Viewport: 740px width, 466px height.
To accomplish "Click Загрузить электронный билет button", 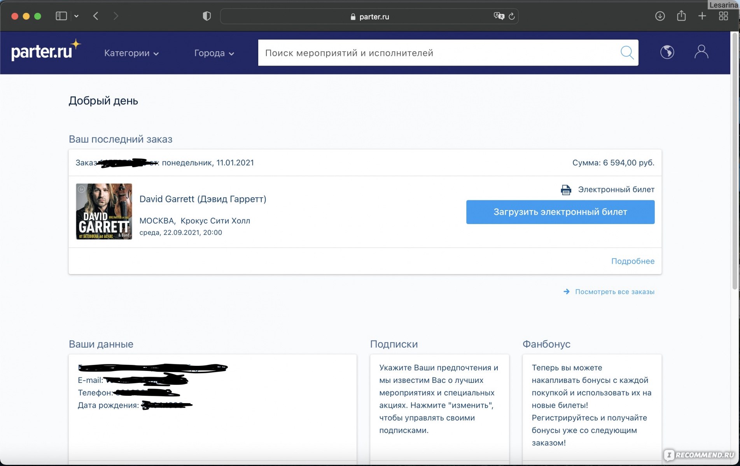I will [x=560, y=212].
